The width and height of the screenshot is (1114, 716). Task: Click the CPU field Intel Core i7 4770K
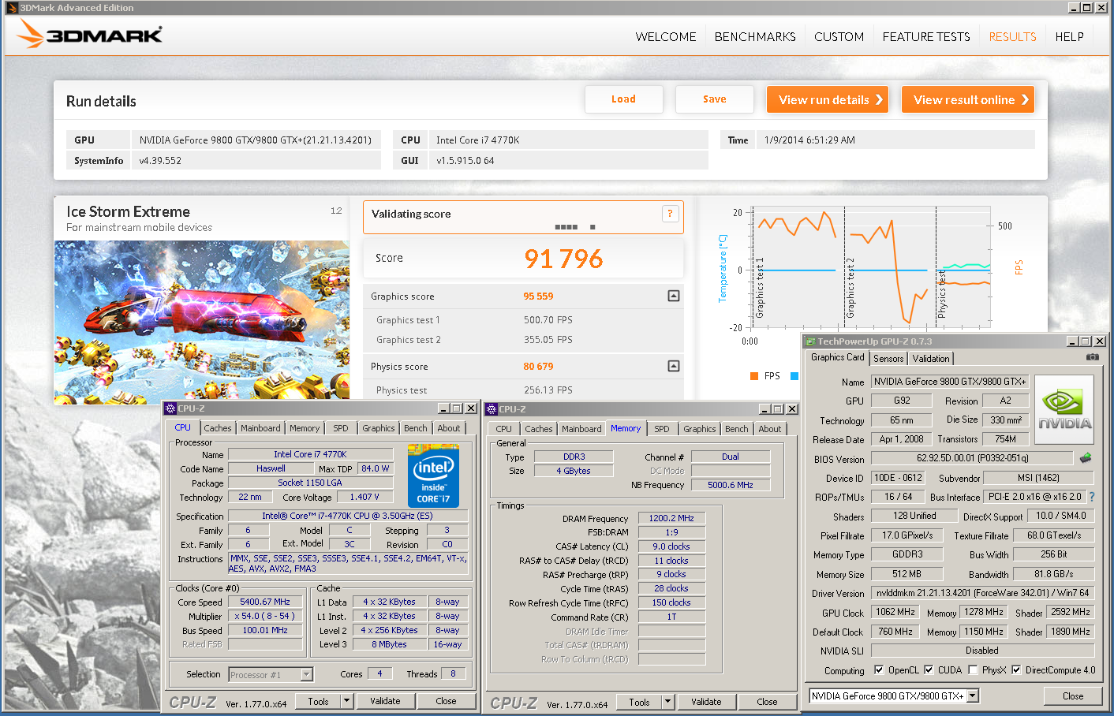point(568,140)
